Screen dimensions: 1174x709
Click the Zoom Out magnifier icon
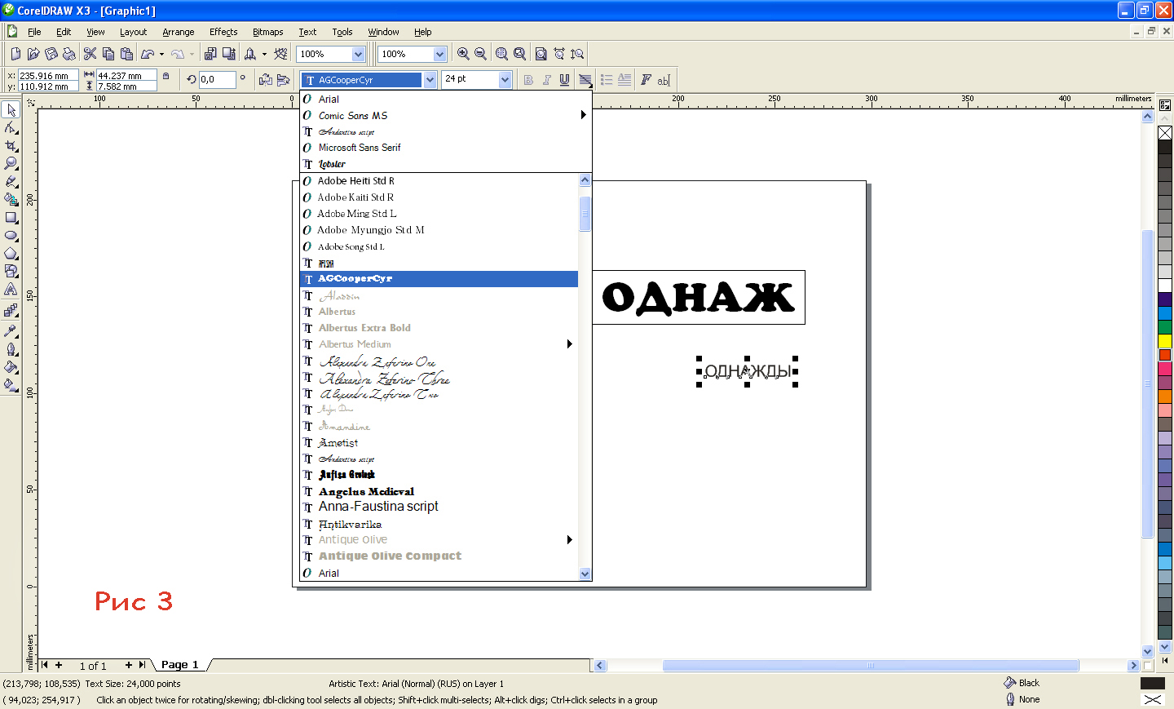[x=481, y=54]
